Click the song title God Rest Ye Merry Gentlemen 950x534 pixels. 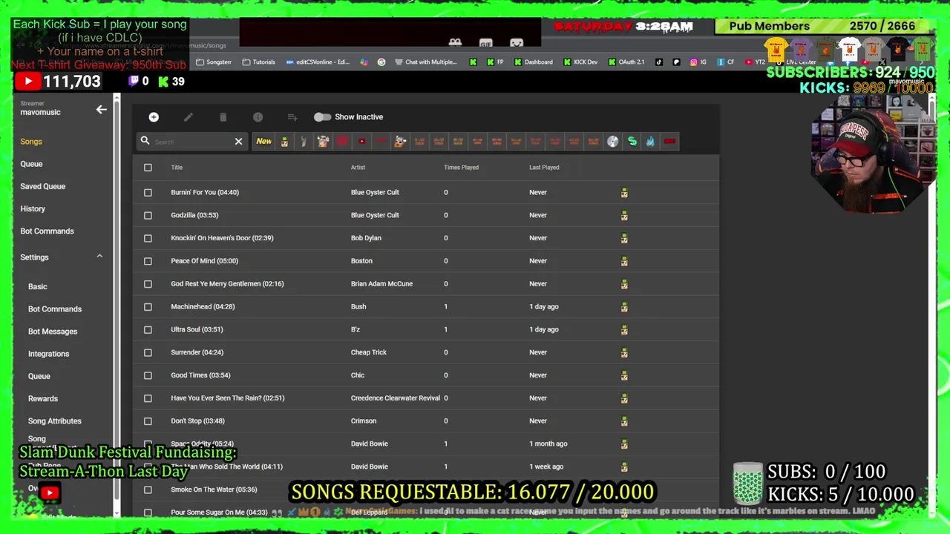[227, 284]
